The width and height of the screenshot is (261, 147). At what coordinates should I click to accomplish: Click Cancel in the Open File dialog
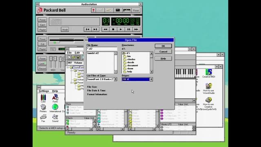pyautogui.click(x=163, y=52)
